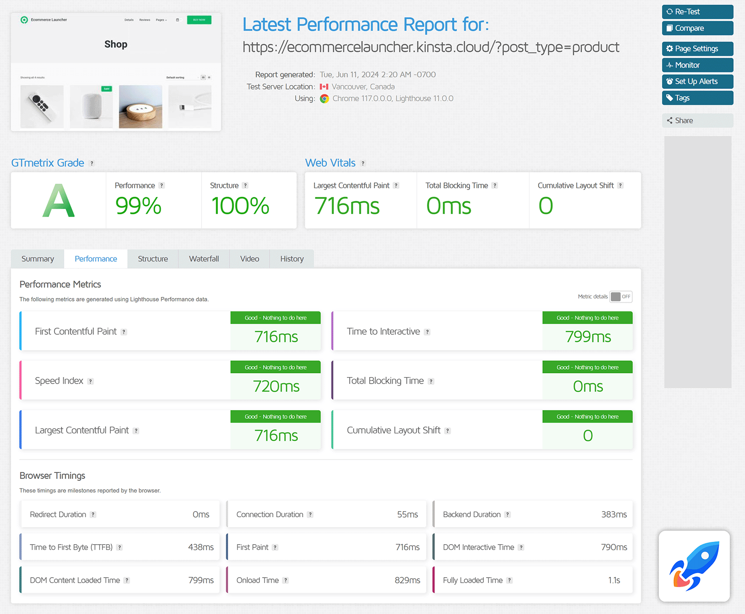Toggle the Metric details switch
745x614 pixels.
click(x=621, y=297)
